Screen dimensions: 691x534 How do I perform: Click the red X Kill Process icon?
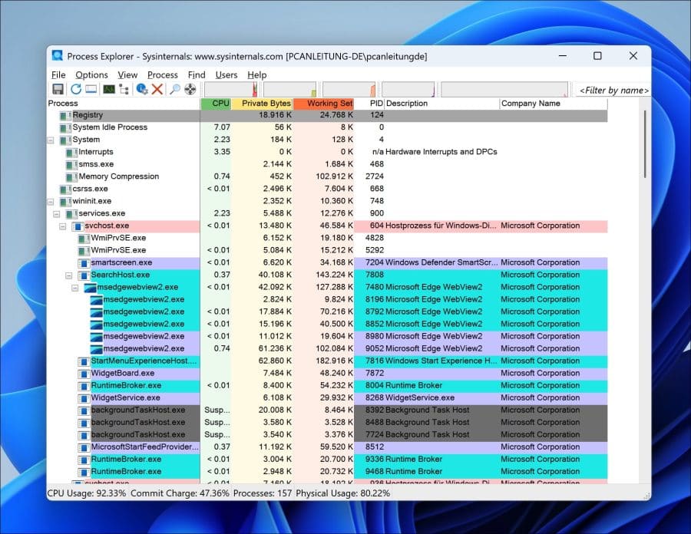point(157,89)
